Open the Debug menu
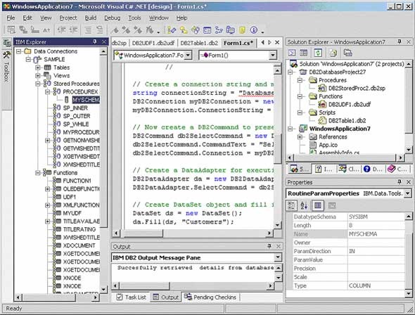415x315 pixels. 113,18
